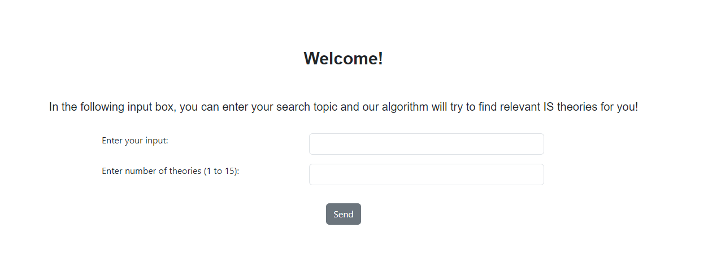Click the '(1 to 15)' range hint text

click(221, 171)
